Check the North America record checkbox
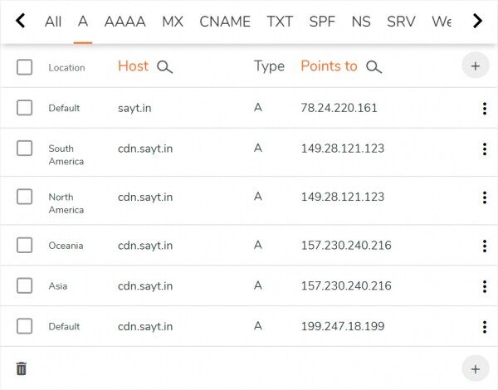The image size is (498, 390). click(x=25, y=197)
